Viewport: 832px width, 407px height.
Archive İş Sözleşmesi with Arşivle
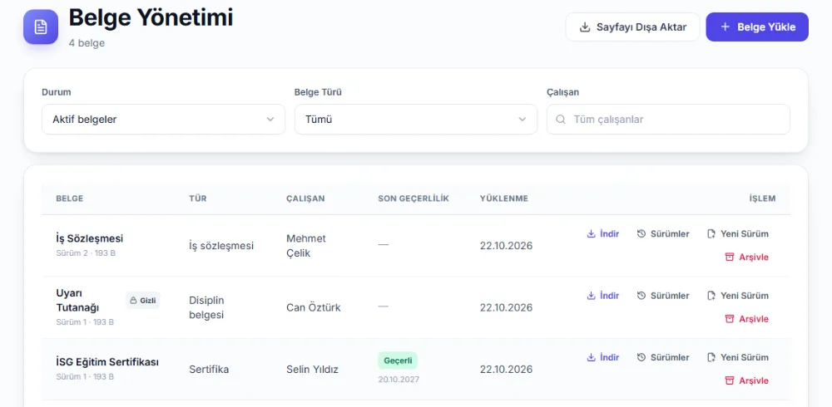pyautogui.click(x=746, y=257)
